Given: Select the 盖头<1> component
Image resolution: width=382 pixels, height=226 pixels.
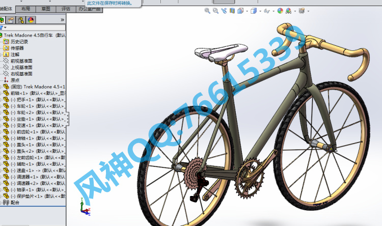Looking at the screenshot, I should pyautogui.click(x=38, y=145).
